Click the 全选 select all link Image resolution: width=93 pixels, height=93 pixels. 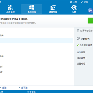click(x=4, y=88)
